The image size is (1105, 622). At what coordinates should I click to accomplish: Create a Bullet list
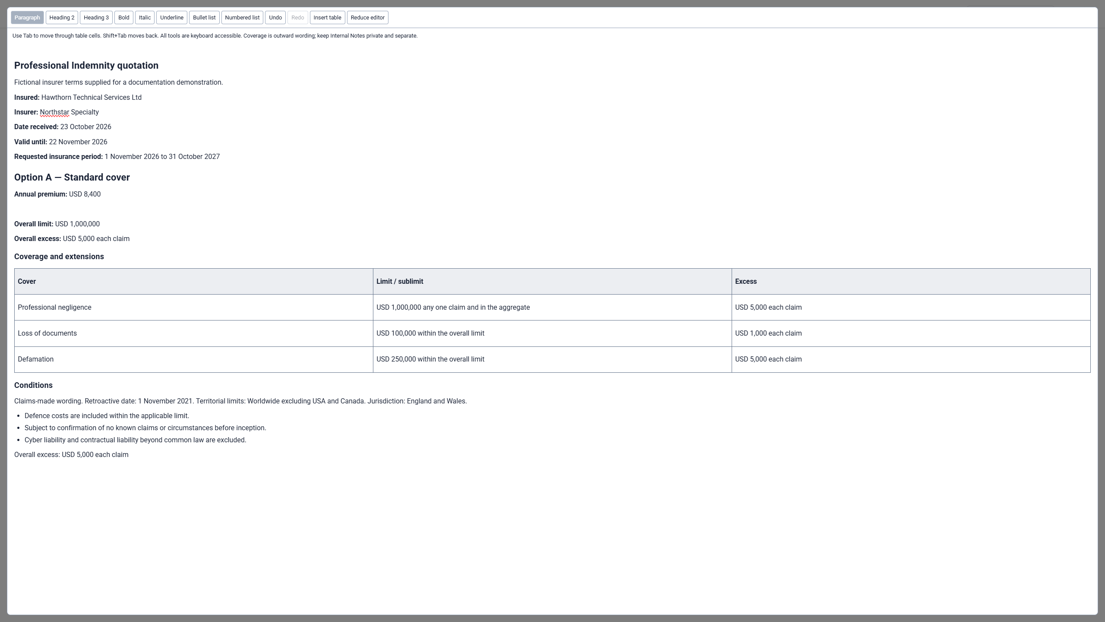click(x=204, y=18)
